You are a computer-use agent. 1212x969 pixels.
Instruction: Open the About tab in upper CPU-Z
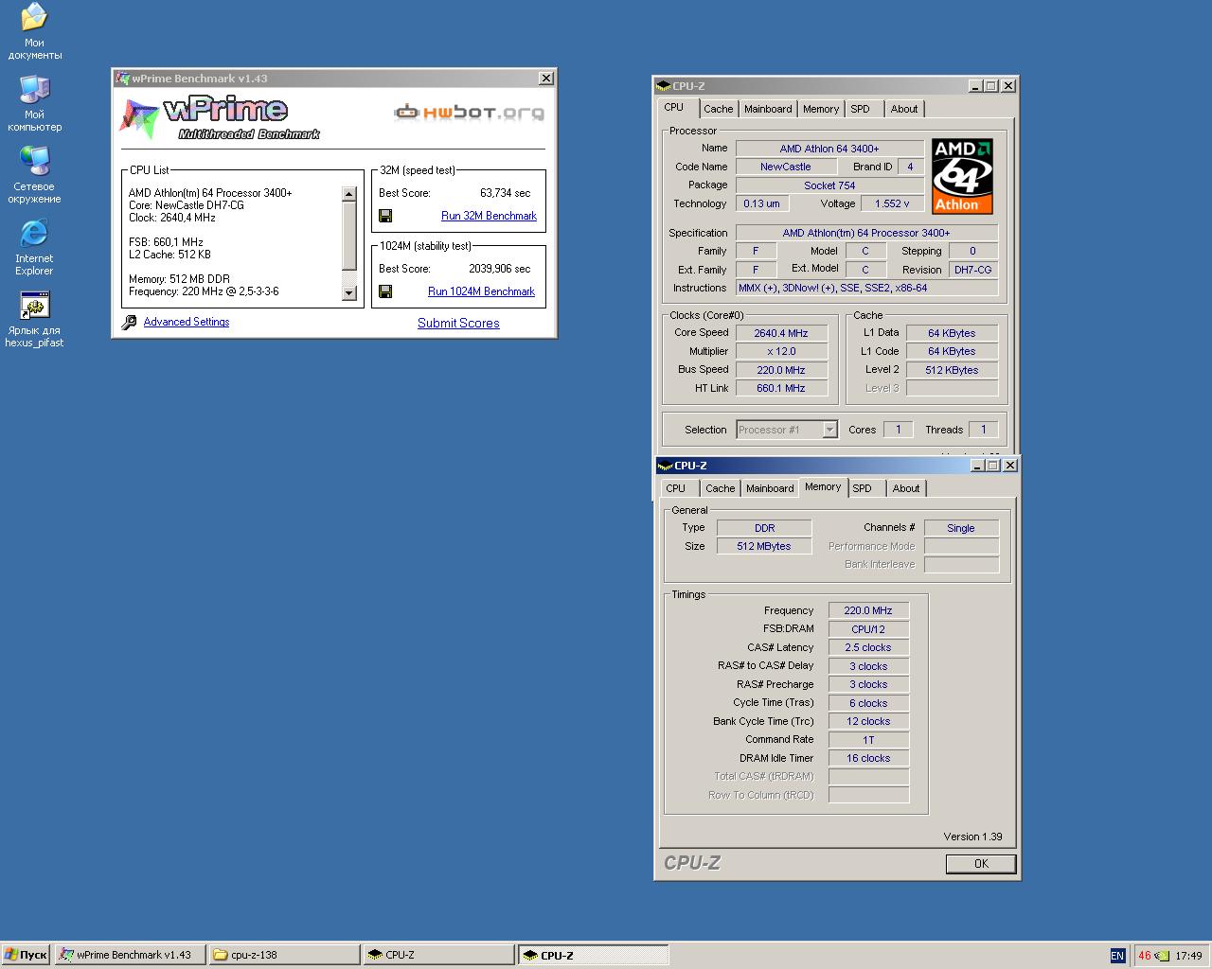click(904, 109)
